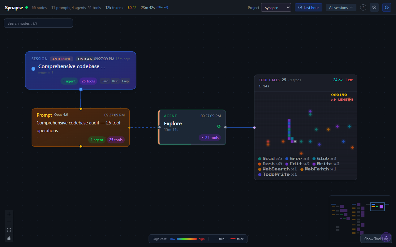Click the shield verification icon
Screen dimensions: 396x247
[x=374, y=7]
